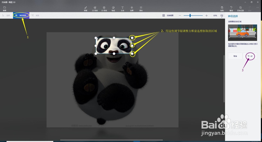Select the 画笔 brushes tool
The width and height of the screenshot is (262, 142).
(86, 9)
